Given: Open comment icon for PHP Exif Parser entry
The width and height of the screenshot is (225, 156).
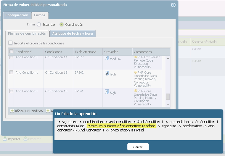Looking at the screenshot, I should 136,57.
